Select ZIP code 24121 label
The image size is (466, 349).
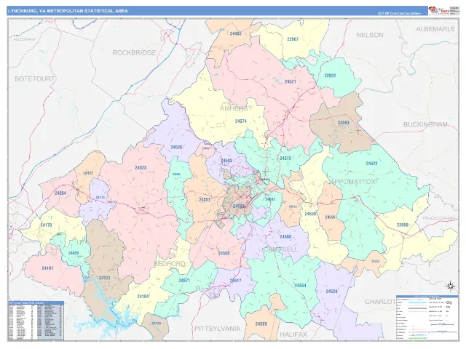coord(104,278)
